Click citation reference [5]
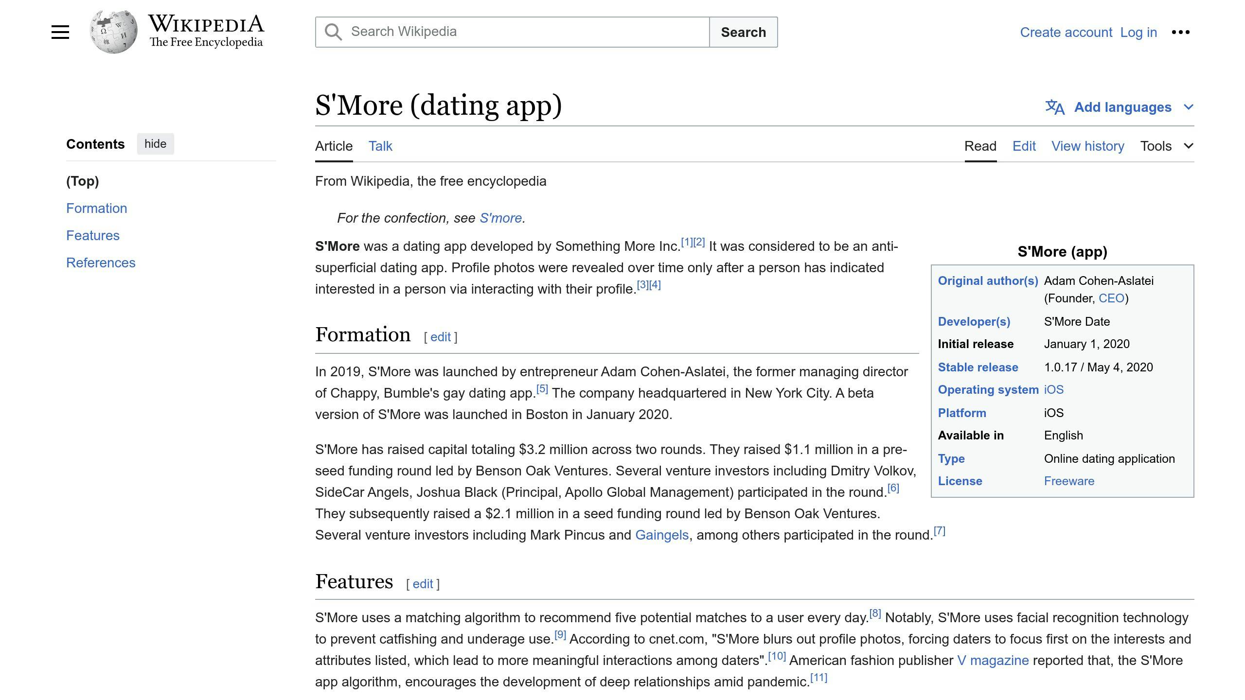The width and height of the screenshot is (1245, 700). (542, 389)
